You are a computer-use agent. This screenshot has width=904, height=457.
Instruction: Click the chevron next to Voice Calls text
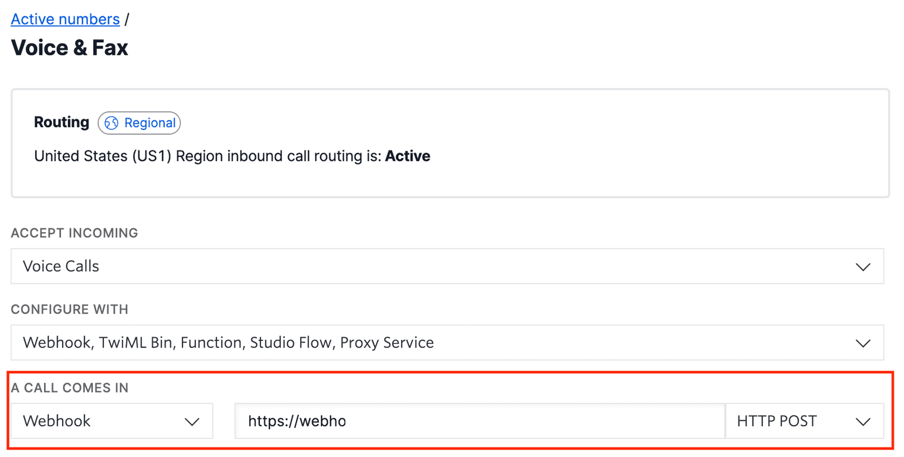(x=863, y=266)
